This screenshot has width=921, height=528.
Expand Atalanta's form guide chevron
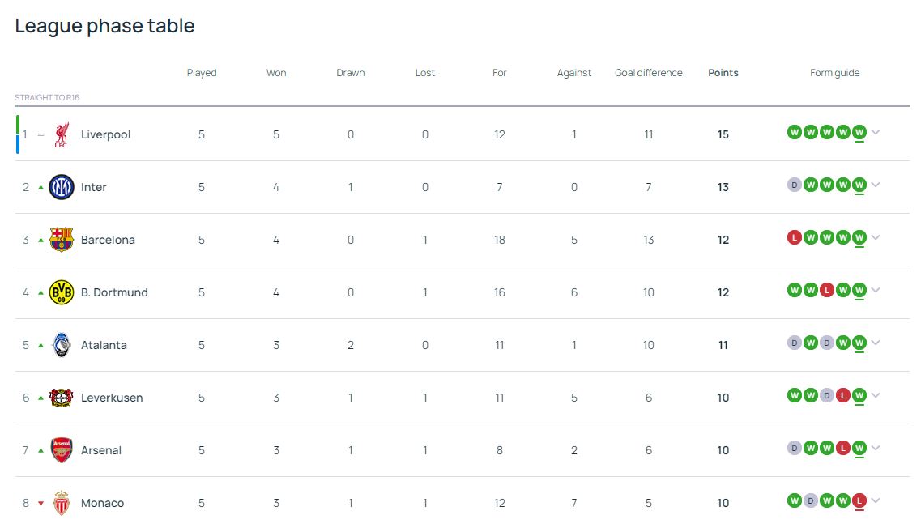pos(876,343)
